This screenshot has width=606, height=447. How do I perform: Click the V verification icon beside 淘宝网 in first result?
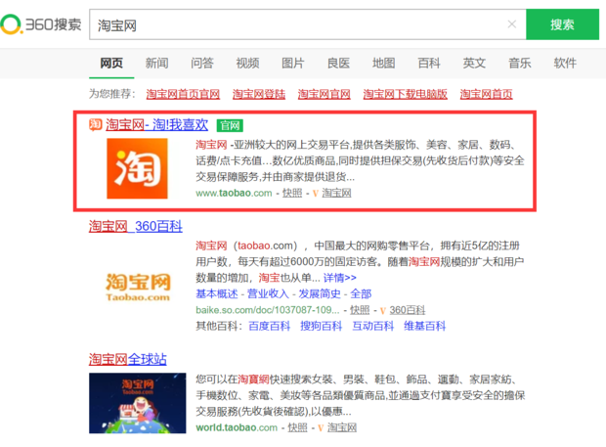(316, 193)
